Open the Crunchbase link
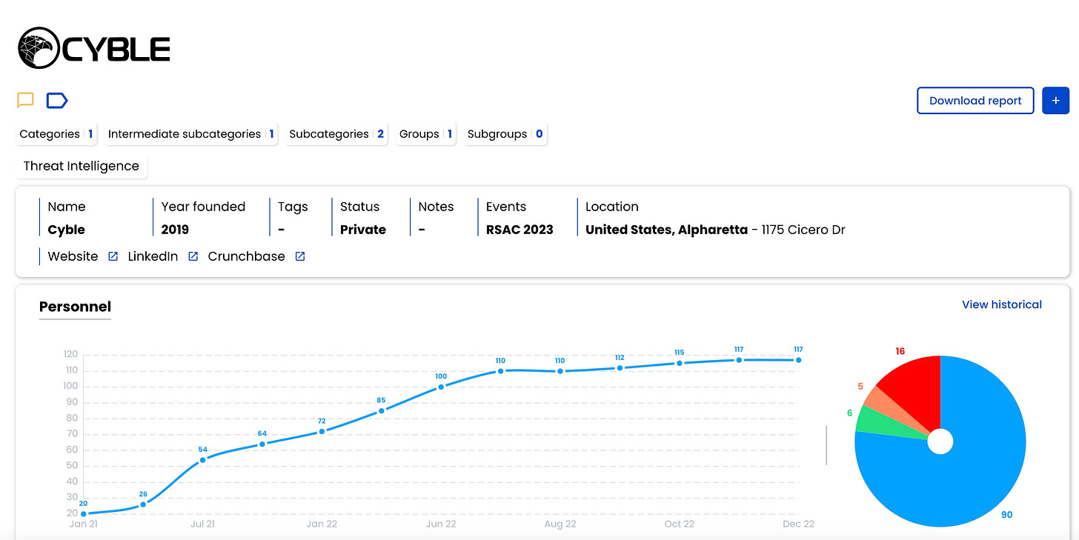Viewport: 1079px width, 540px height. coord(246,256)
